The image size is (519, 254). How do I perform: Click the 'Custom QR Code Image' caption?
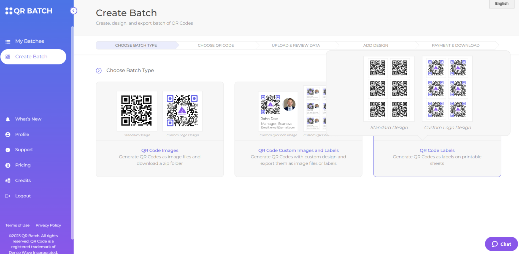pos(278,135)
